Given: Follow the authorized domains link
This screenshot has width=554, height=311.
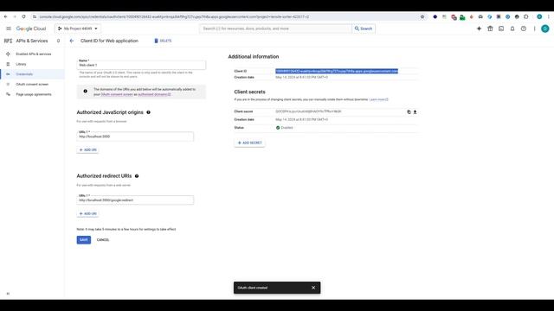Looking at the screenshot, I should tap(154, 94).
